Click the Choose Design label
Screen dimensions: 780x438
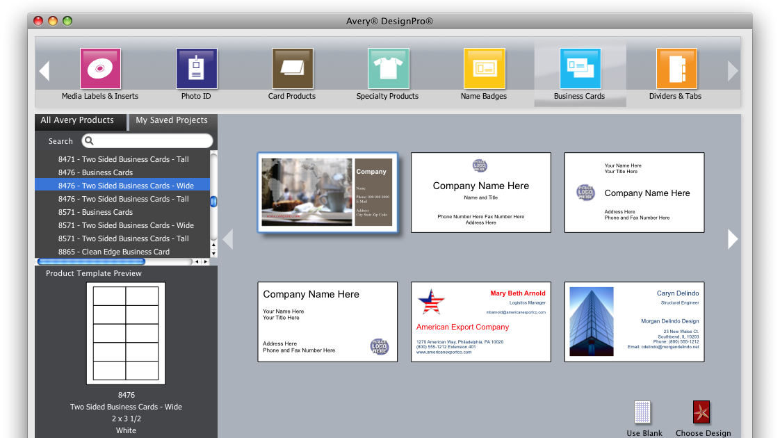pyautogui.click(x=704, y=433)
